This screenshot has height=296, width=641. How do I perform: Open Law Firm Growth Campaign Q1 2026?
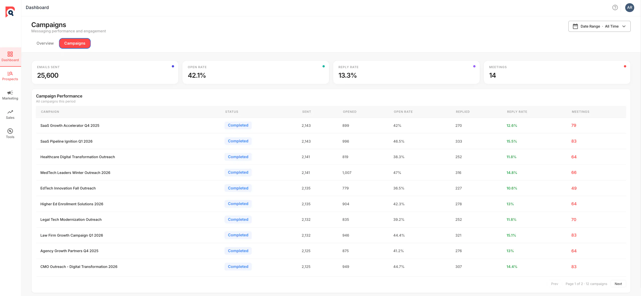coord(72,235)
